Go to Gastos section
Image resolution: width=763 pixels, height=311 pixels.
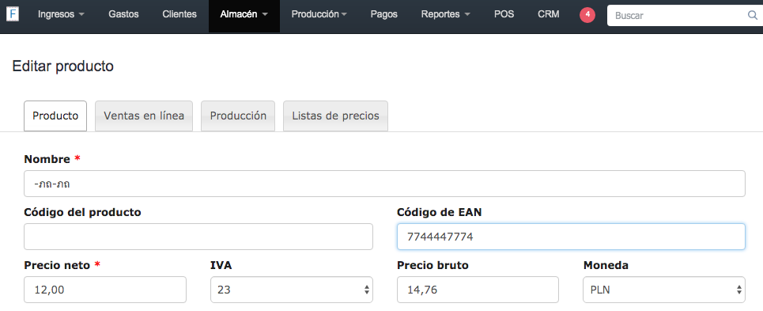coord(123,14)
